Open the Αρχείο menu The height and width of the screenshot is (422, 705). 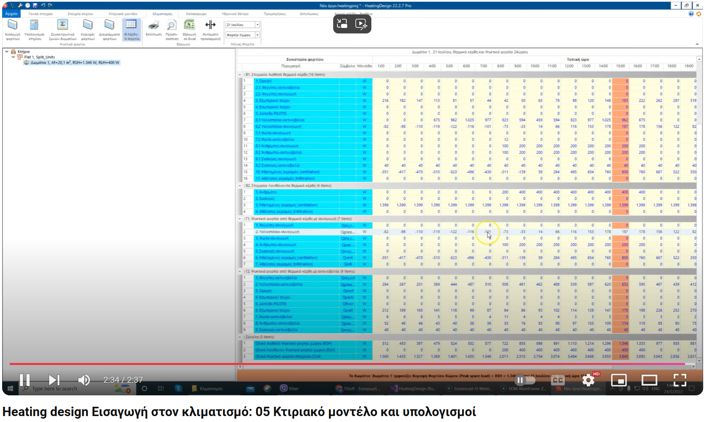[11, 13]
